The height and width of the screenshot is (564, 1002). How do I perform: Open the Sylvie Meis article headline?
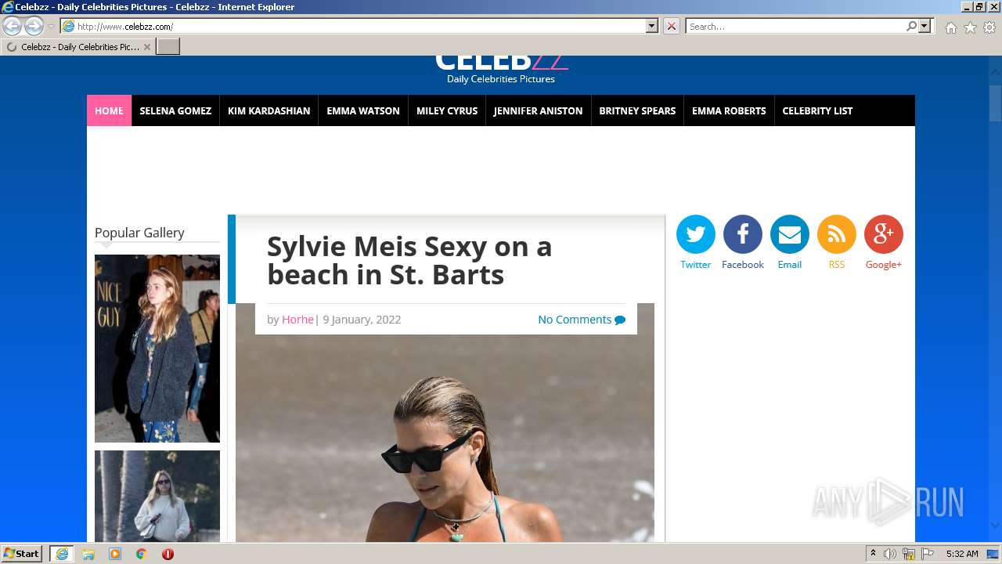pos(409,260)
